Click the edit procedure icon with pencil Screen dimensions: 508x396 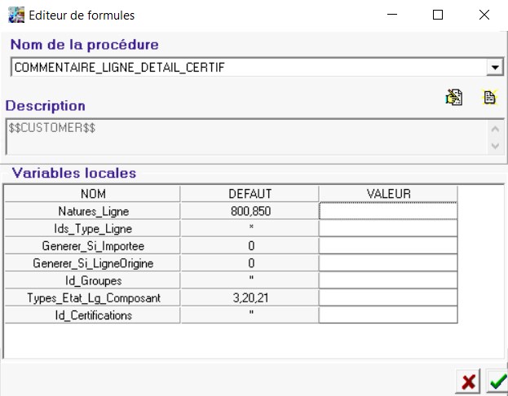[x=453, y=97]
